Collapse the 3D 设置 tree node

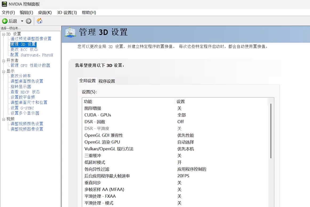3,34
